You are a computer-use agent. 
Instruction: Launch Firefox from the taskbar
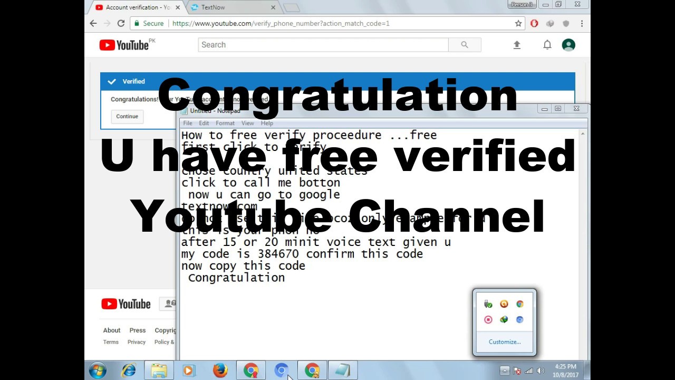tap(220, 370)
